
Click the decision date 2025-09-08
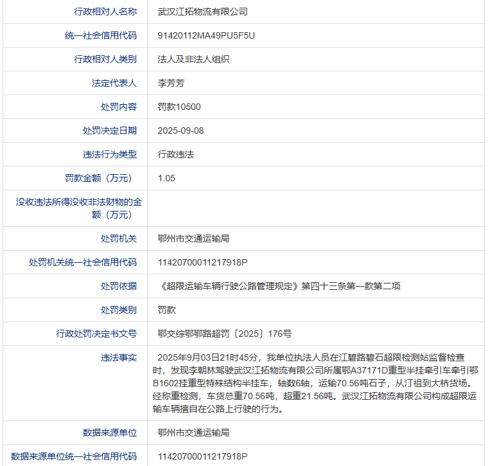pyautogui.click(x=180, y=130)
